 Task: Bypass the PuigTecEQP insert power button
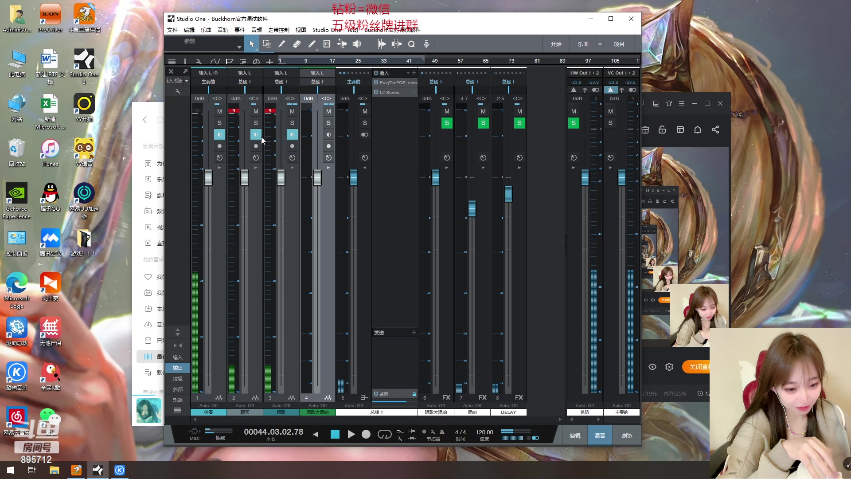tap(376, 82)
